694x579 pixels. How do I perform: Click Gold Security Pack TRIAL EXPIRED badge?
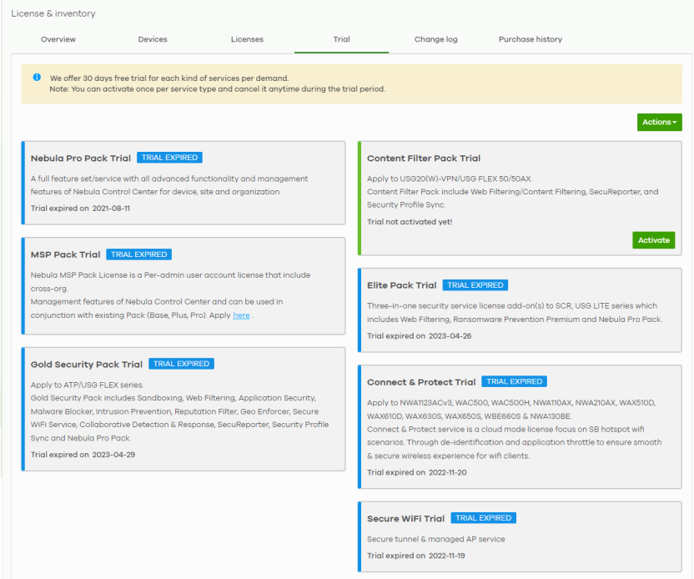coord(181,364)
